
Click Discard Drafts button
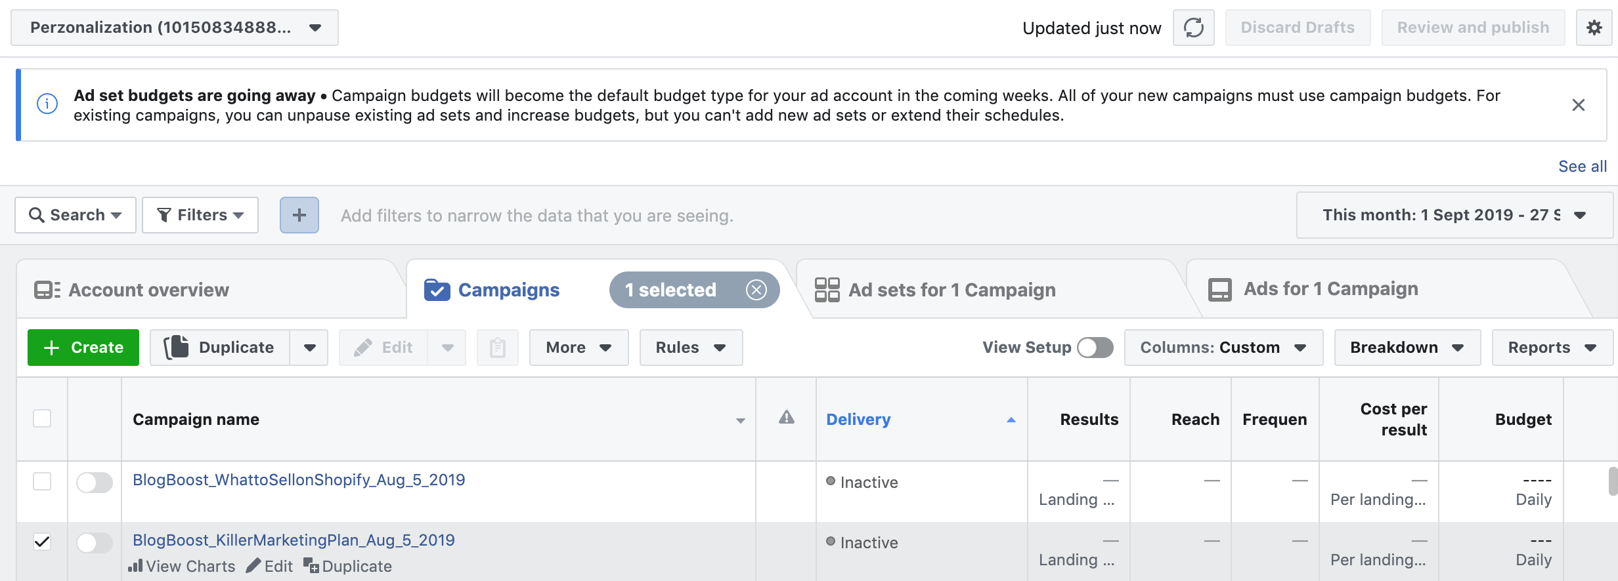(1298, 28)
